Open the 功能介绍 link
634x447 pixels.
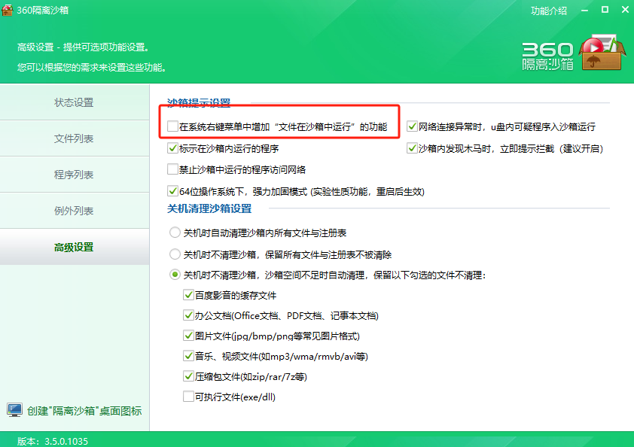click(549, 11)
